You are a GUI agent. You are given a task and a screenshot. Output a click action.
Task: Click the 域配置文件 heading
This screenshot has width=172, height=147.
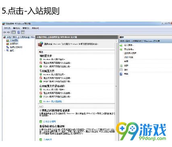[x=46, y=56]
